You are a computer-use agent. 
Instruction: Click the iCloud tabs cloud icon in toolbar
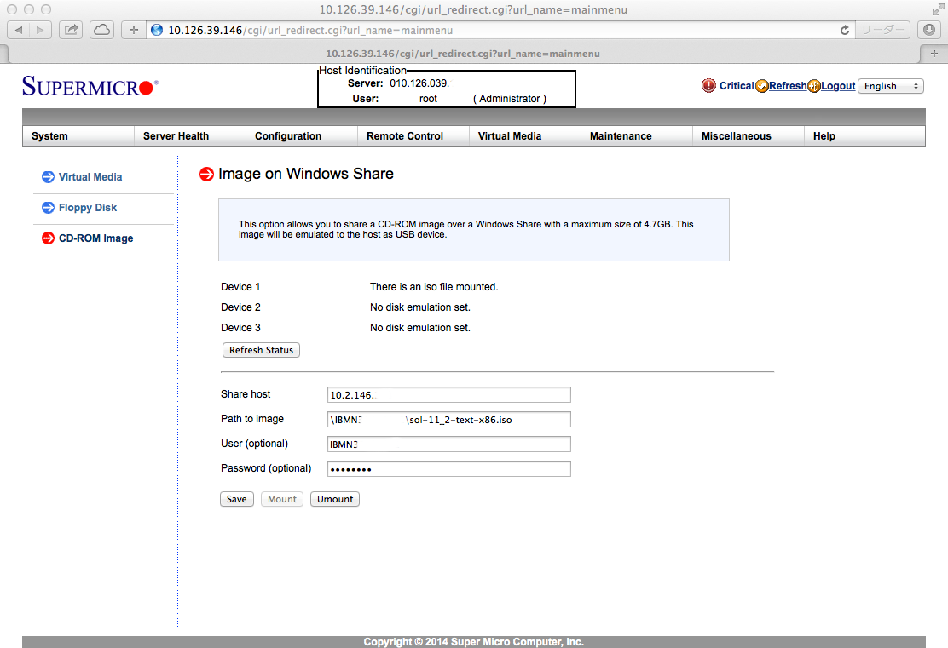click(101, 29)
